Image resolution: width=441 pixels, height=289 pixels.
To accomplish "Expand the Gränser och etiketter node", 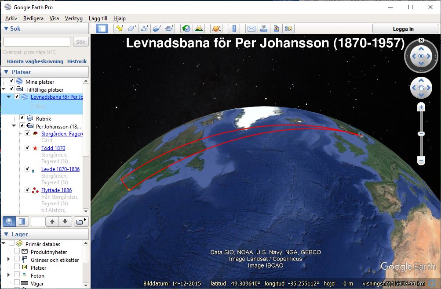I will [x=8, y=259].
